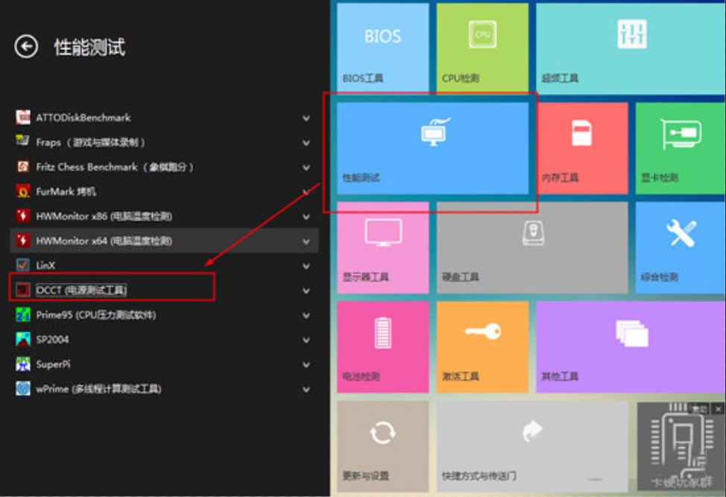Open the 性能测试 performance test tile
This screenshot has width=726, height=497.
tap(433, 148)
